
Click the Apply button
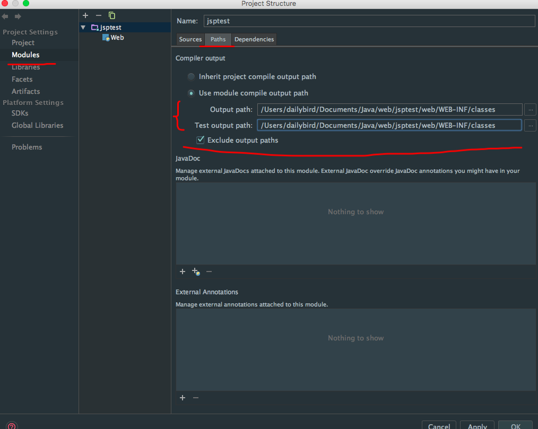pyautogui.click(x=478, y=425)
